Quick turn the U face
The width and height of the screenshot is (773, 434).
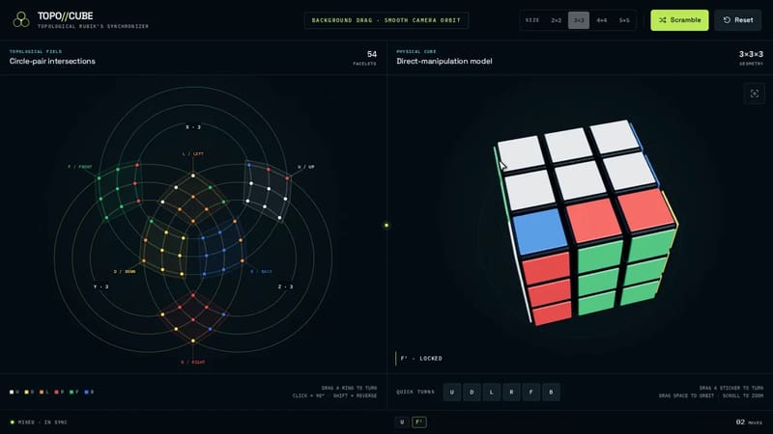tap(452, 393)
